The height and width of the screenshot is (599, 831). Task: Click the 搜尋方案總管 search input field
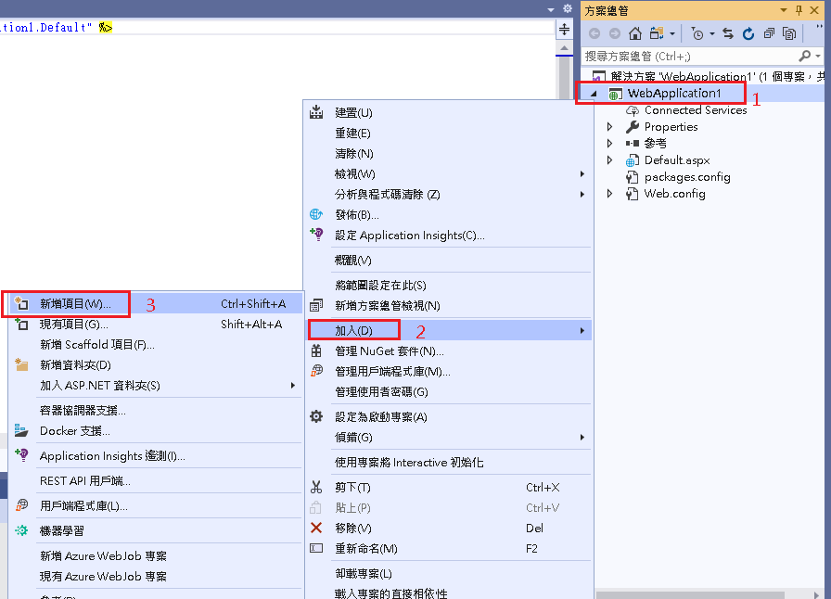tap(689, 56)
